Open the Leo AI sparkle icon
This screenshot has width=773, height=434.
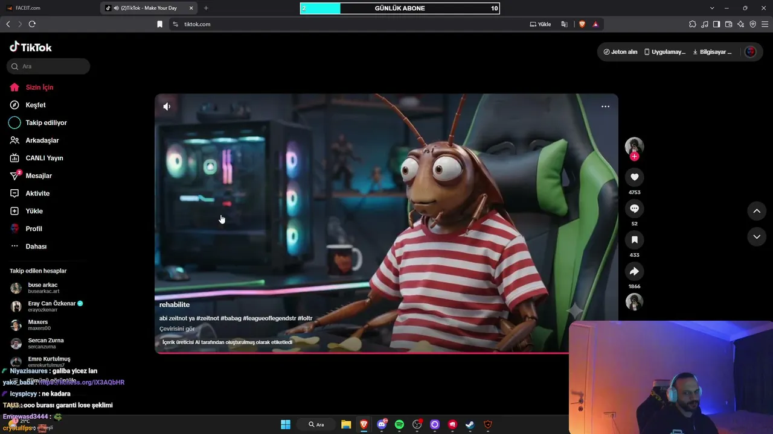741,24
